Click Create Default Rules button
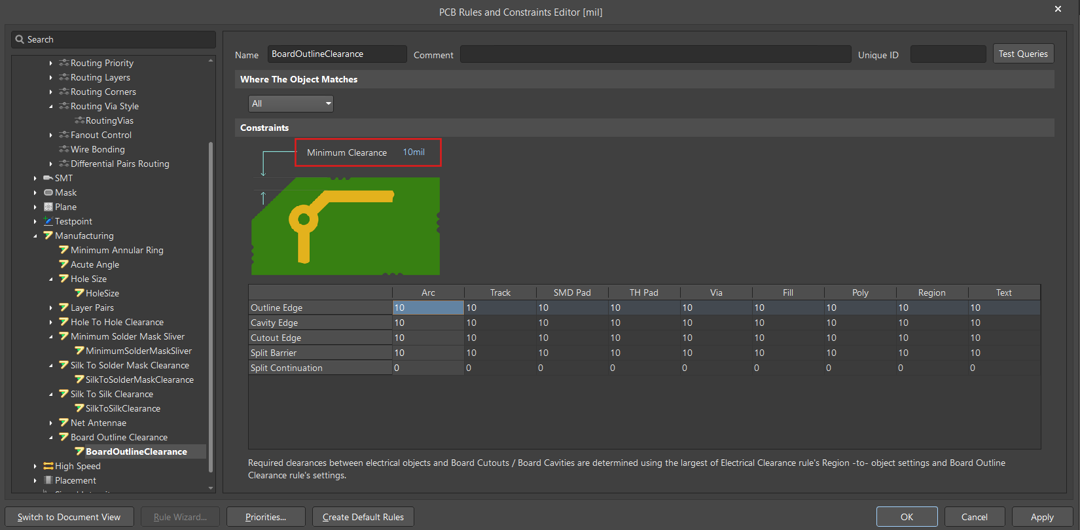Image resolution: width=1080 pixels, height=530 pixels. coord(363,517)
